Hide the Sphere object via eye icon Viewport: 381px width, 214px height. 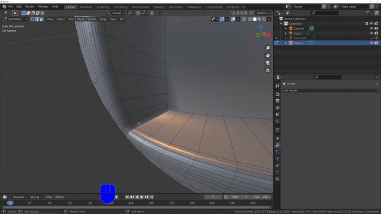pyautogui.click(x=371, y=43)
